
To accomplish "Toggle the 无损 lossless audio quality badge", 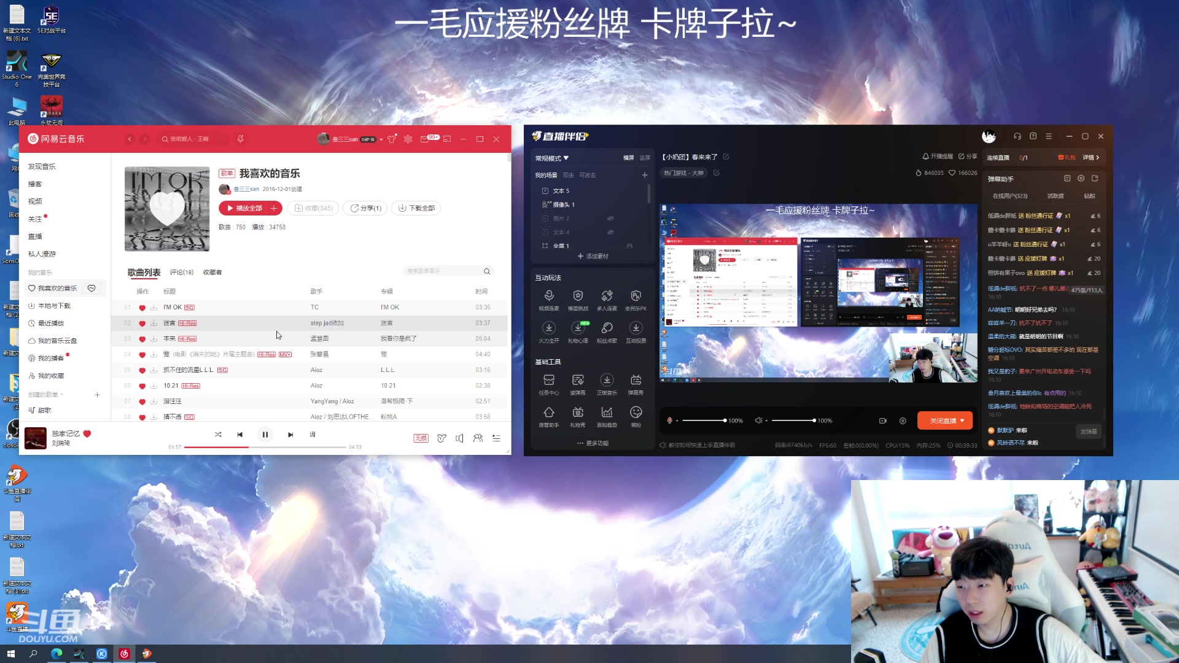I will (x=421, y=438).
